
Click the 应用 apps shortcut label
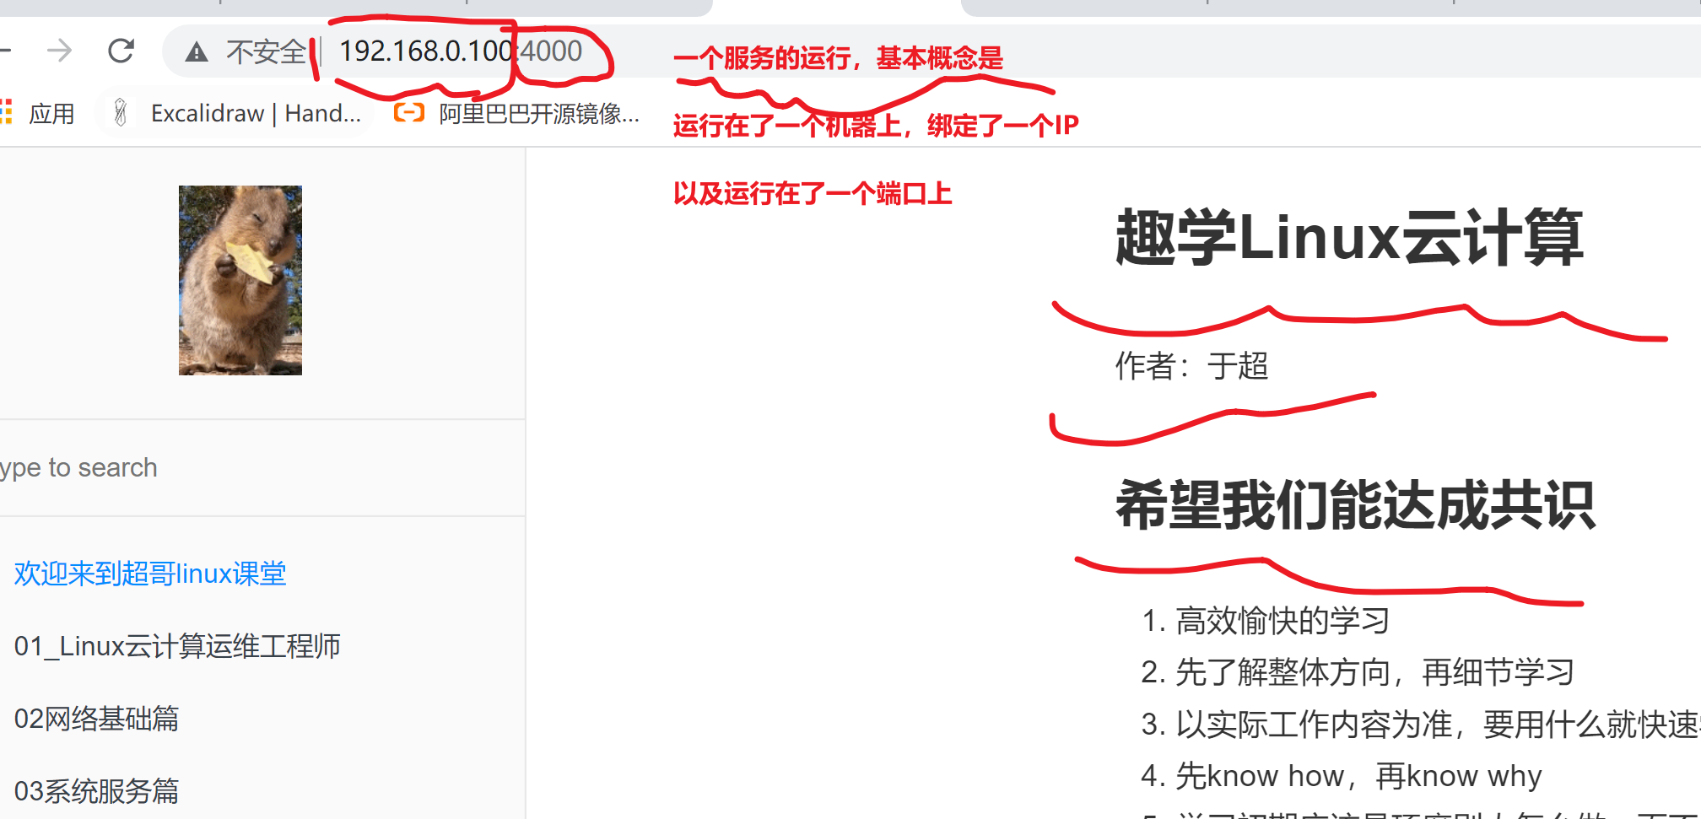51,114
